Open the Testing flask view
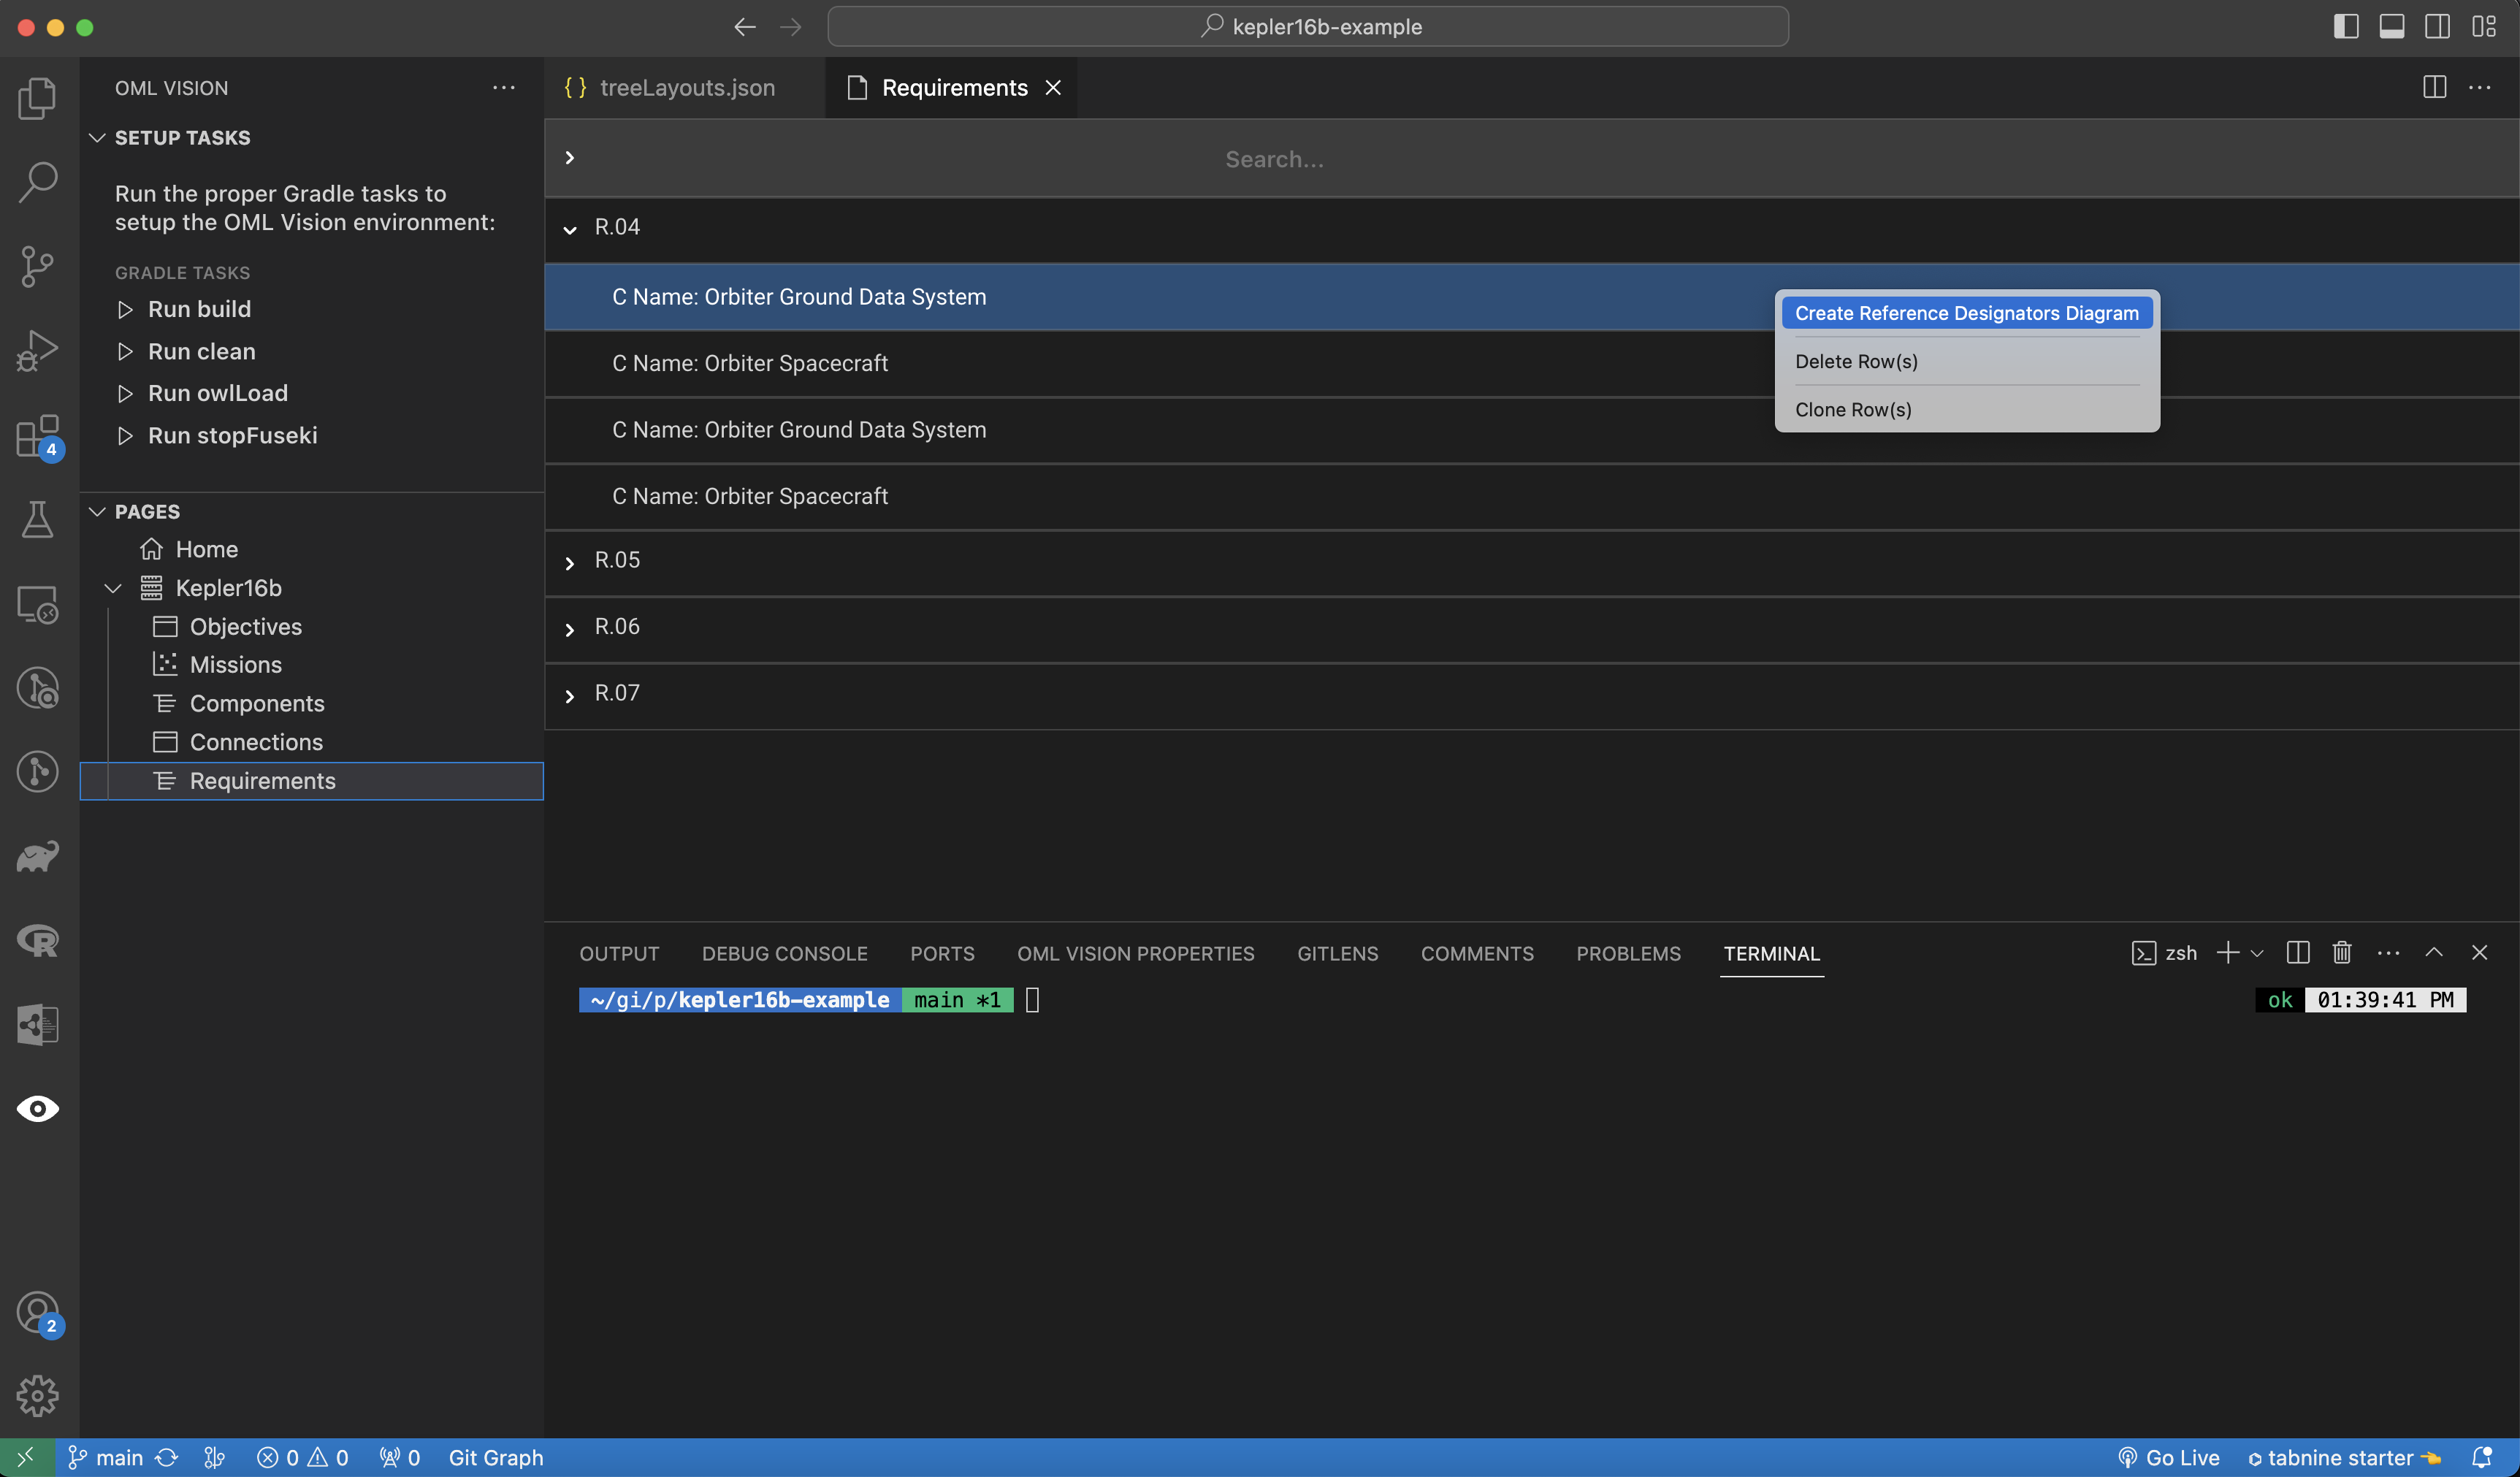This screenshot has height=1477, width=2520. tap(38, 520)
